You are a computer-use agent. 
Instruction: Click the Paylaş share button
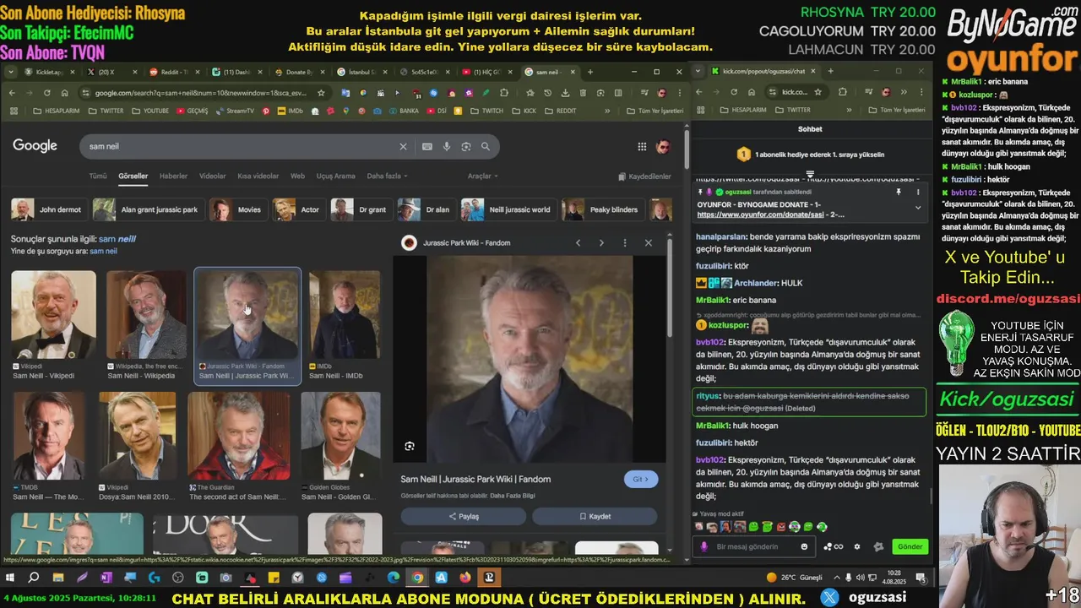[464, 516]
